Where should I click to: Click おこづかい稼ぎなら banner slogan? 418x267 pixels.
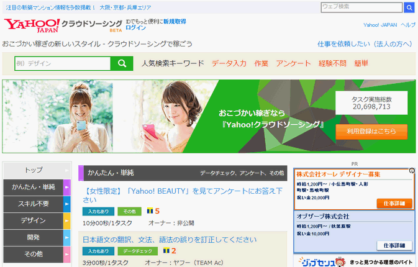point(252,113)
